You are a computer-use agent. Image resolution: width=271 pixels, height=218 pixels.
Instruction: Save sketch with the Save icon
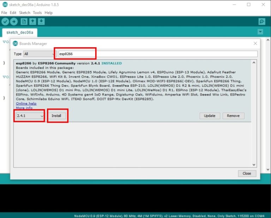(x=41, y=22)
